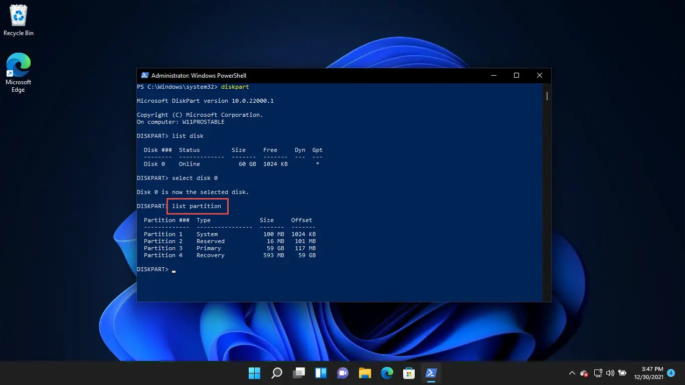Click the 'Partition 1' row label

click(x=163, y=234)
